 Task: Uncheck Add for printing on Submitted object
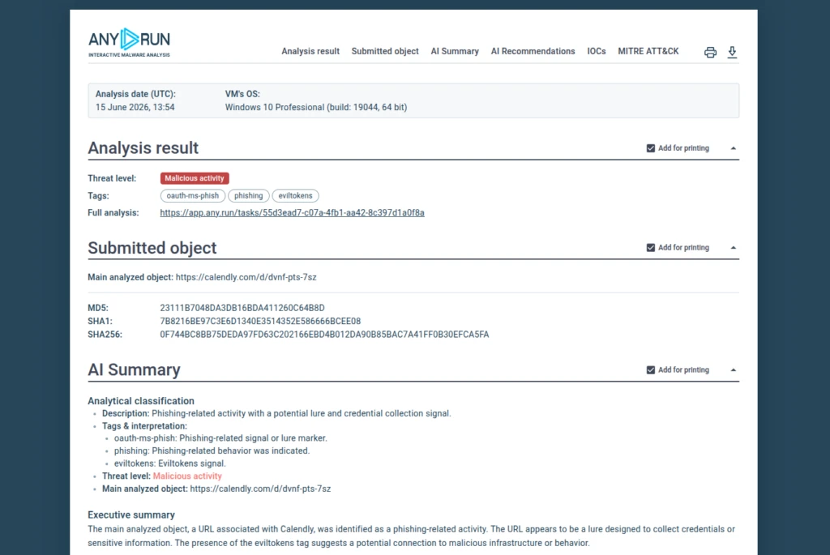click(651, 248)
